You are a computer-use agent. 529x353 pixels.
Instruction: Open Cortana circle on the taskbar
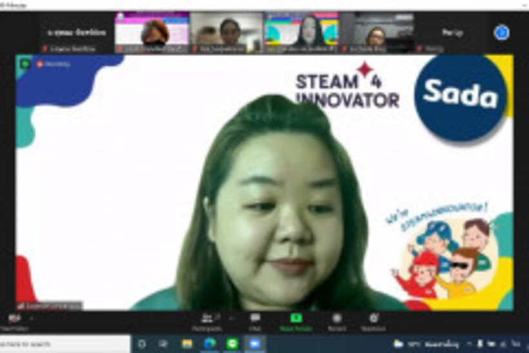pos(142,344)
